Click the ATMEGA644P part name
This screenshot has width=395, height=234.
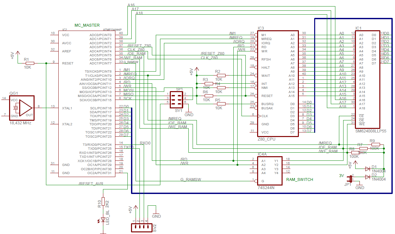click(x=112, y=30)
